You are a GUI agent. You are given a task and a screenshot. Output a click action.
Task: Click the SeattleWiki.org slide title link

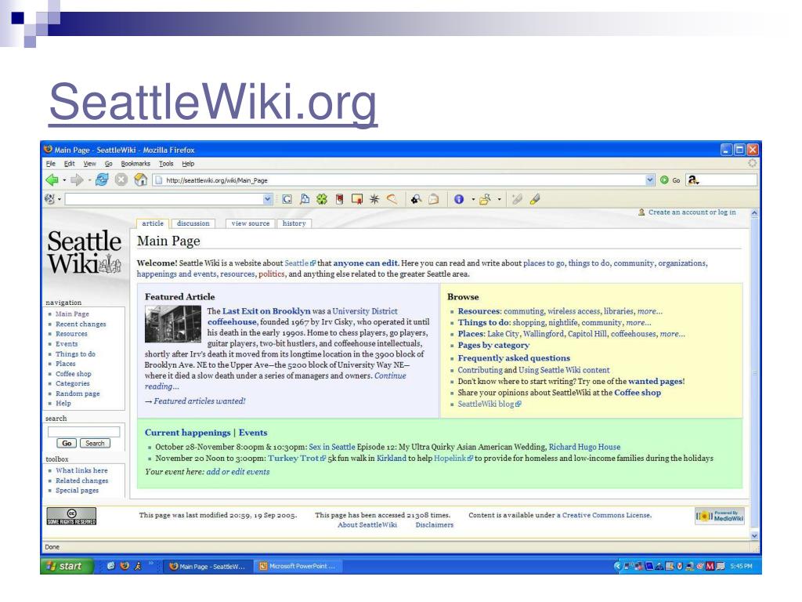pos(213,103)
